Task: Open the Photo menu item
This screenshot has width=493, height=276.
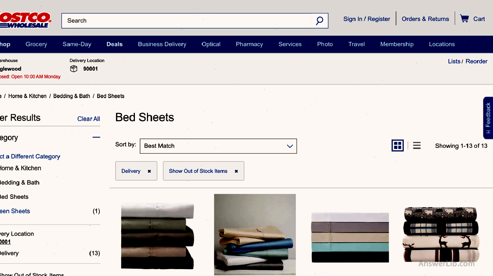Action: click(325, 44)
